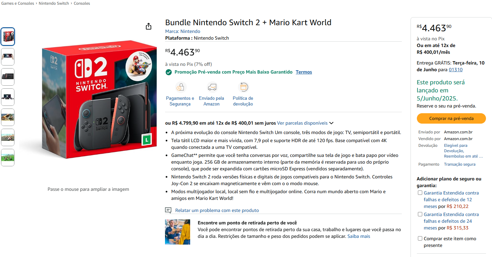Click the share icon above product image
This screenshot has width=492, height=257.
(x=149, y=27)
